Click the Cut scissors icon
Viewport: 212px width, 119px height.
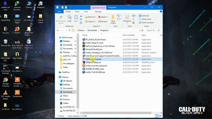pos(81,16)
